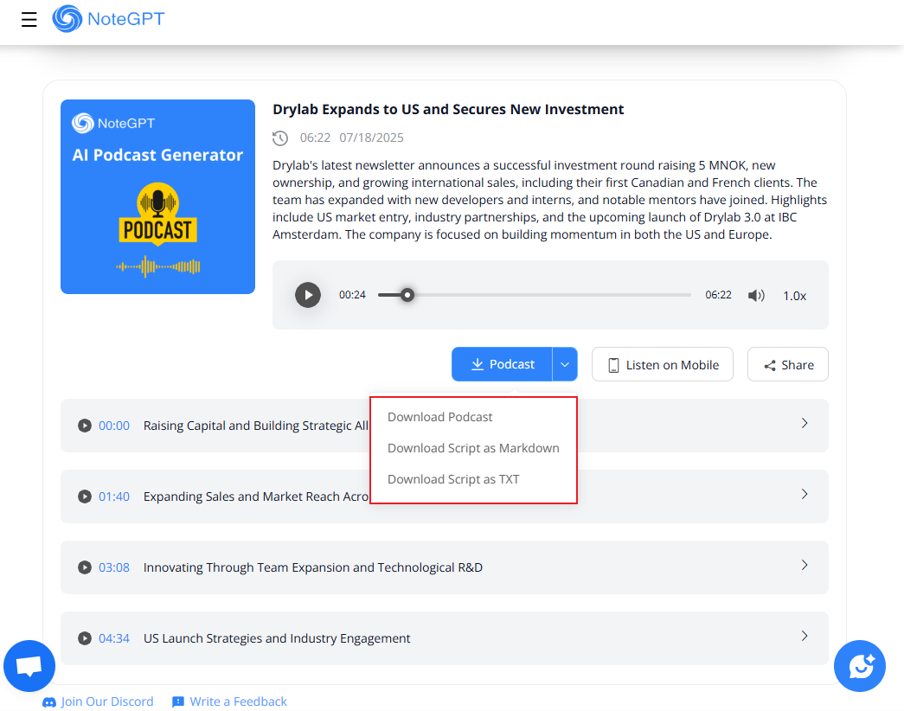This screenshot has height=711, width=904.
Task: Click US Launch Strategies chapter title
Action: click(x=277, y=638)
